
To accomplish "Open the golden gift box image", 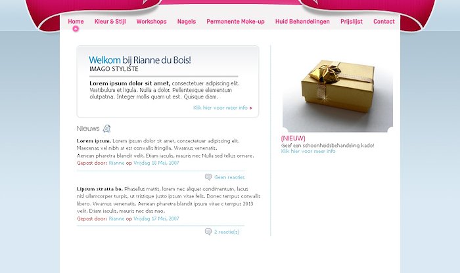I will click(x=337, y=89).
